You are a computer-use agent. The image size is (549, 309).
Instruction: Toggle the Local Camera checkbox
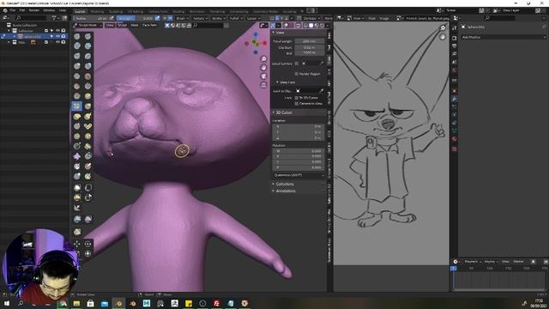click(297, 64)
